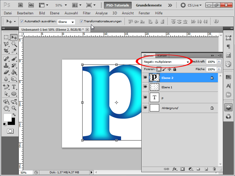Hide the Ebene 1 layer
The image size is (235, 176).
click(x=145, y=87)
